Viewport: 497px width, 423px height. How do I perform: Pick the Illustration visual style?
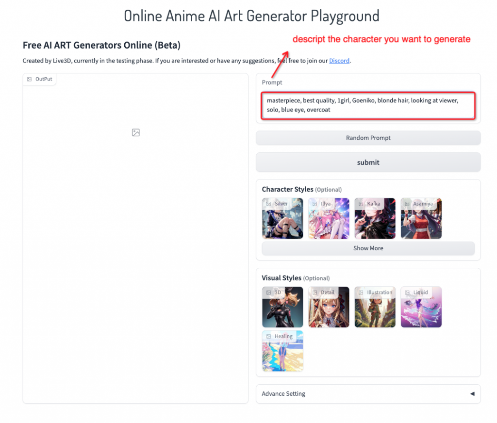pos(375,307)
